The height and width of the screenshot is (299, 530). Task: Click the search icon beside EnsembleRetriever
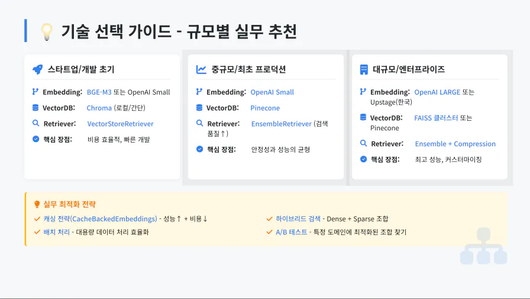(199, 123)
